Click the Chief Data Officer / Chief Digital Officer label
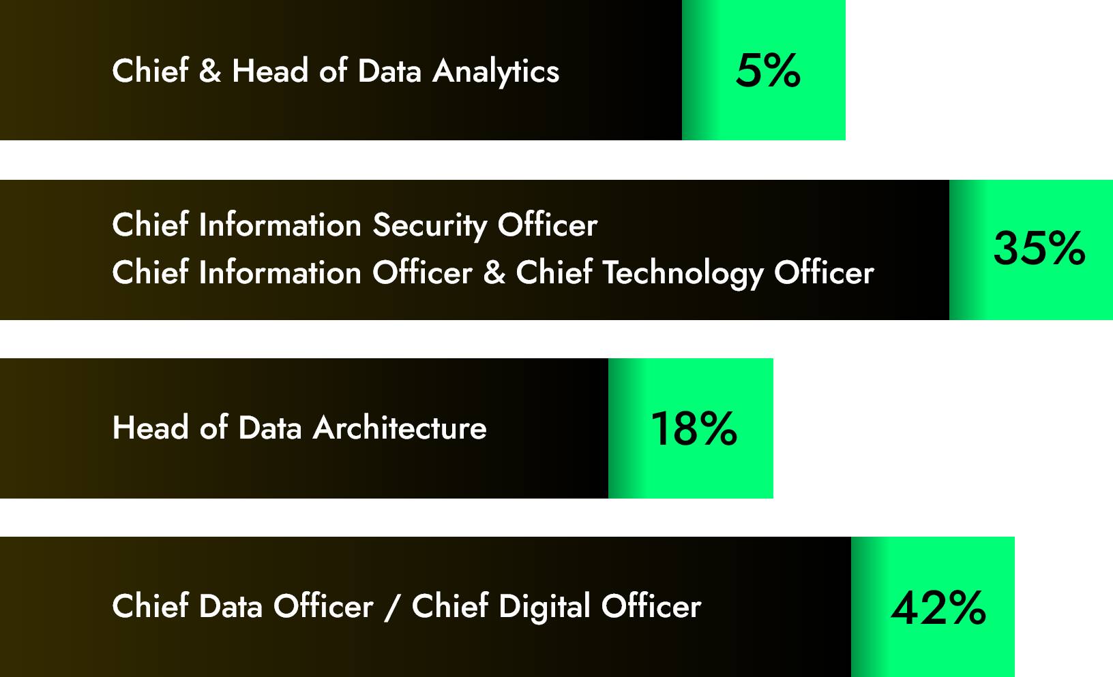 point(406,606)
